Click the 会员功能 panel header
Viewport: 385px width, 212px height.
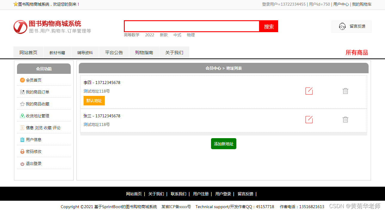coord(44,69)
